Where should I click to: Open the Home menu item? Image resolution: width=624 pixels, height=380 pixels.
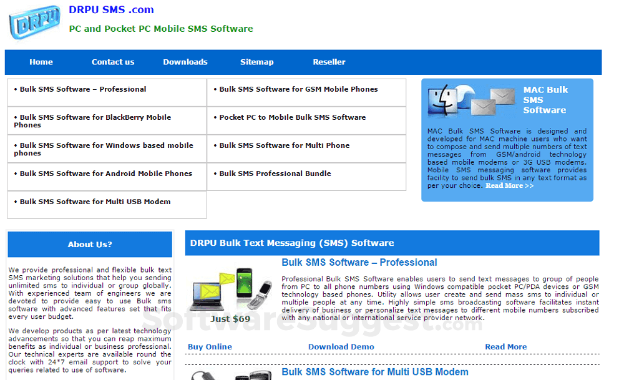[x=41, y=62]
